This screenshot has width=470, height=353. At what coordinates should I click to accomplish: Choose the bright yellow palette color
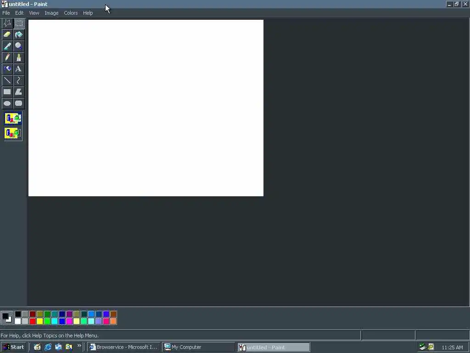(x=40, y=321)
